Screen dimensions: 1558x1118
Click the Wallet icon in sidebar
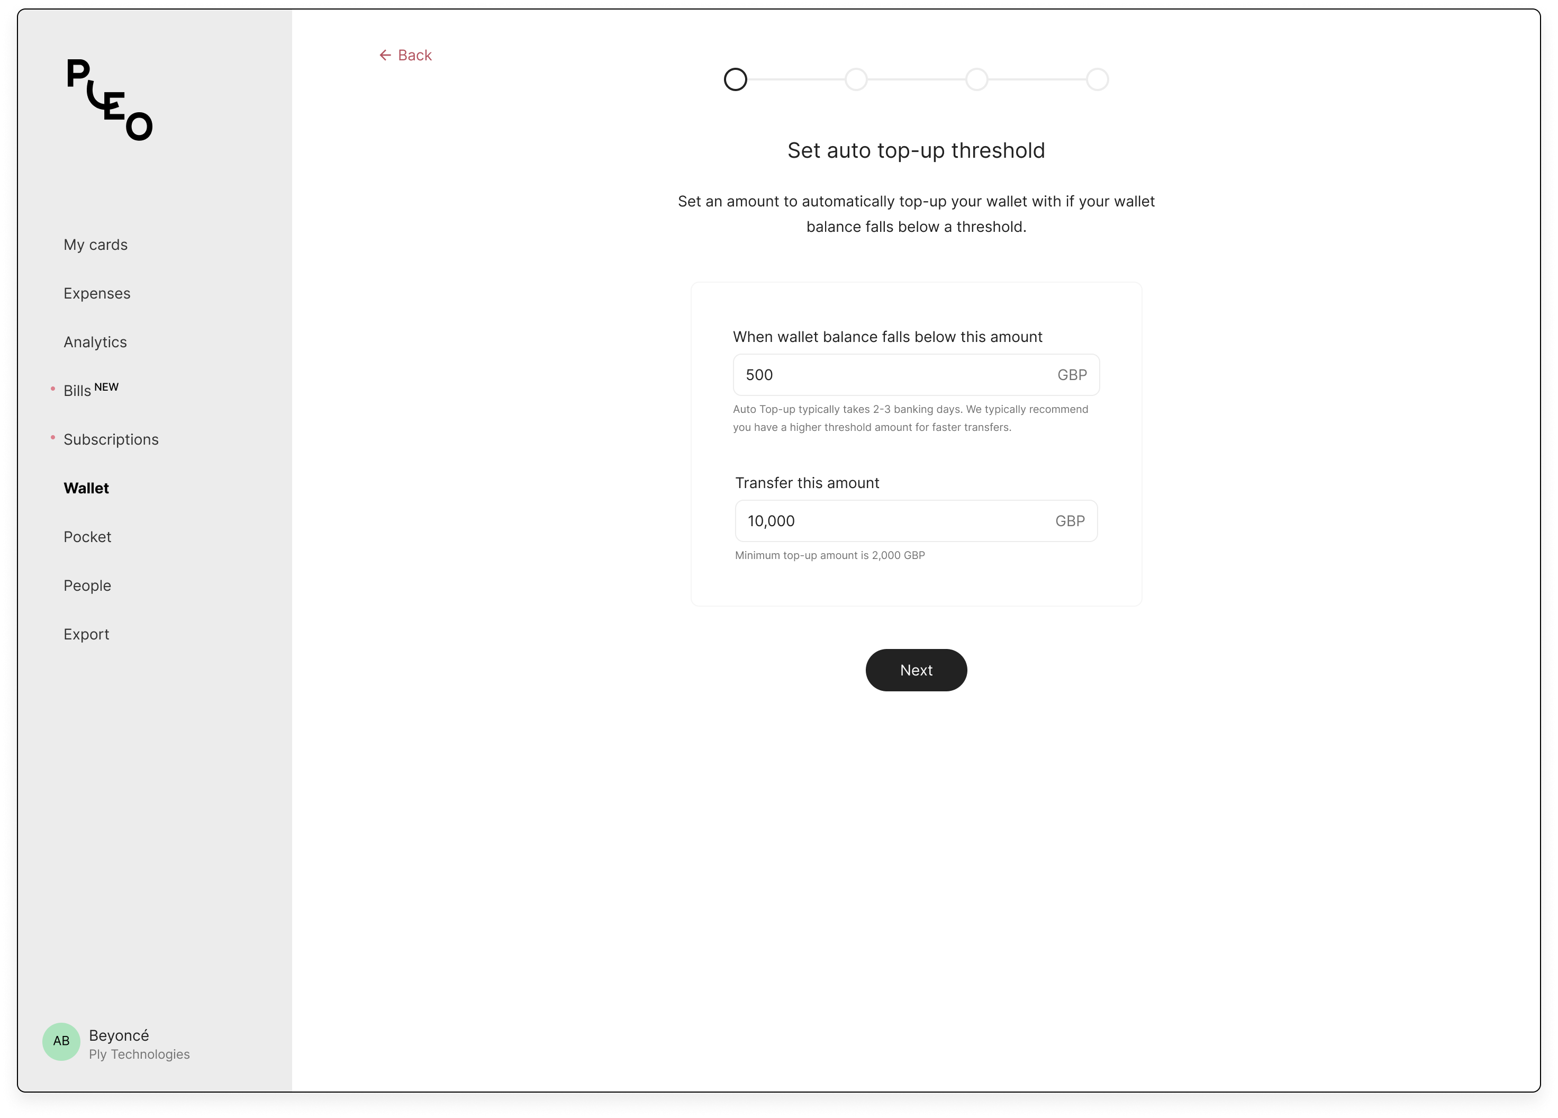click(x=85, y=488)
